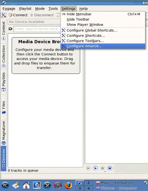Click the transfer toolbar button beside Disconnect

pos(58,15)
